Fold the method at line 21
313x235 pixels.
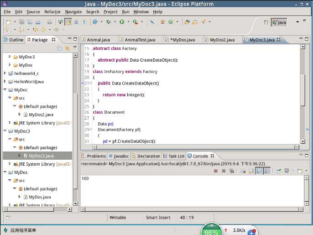(90, 83)
